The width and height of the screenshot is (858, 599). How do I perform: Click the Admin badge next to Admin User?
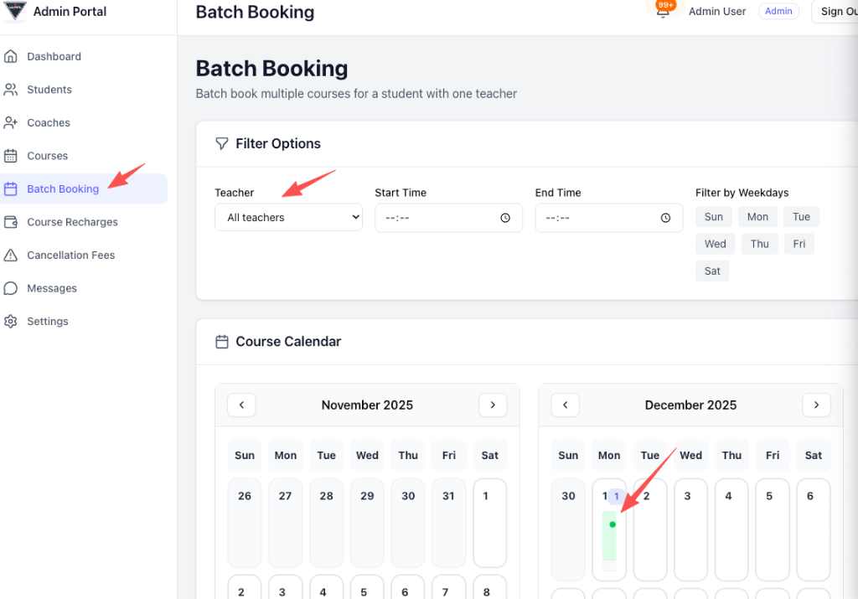click(x=778, y=11)
